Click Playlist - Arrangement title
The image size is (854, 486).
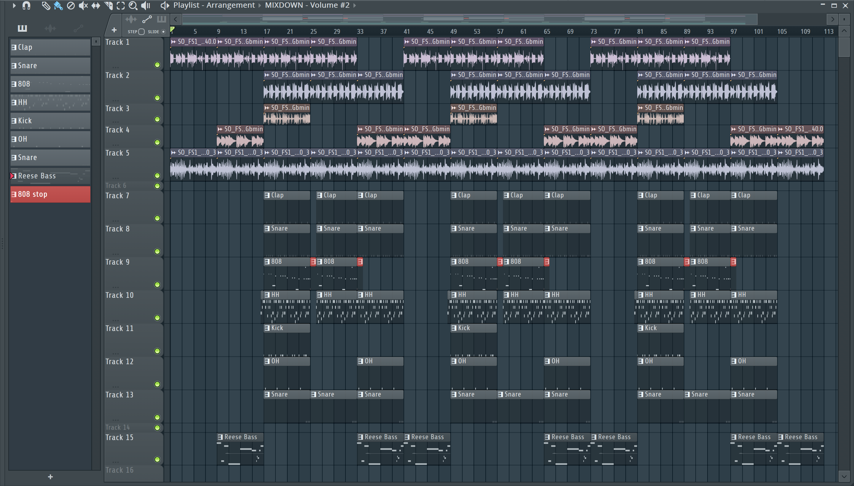214,5
